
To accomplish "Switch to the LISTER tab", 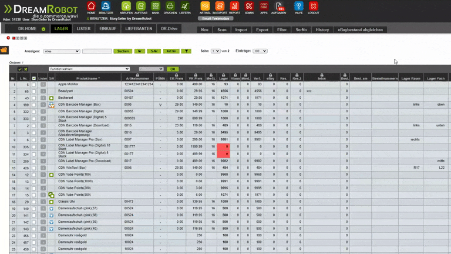I will point(84,29).
